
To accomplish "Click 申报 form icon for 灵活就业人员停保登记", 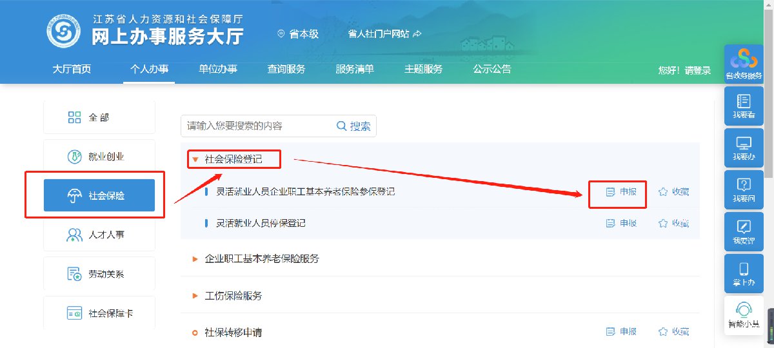I will coord(611,223).
